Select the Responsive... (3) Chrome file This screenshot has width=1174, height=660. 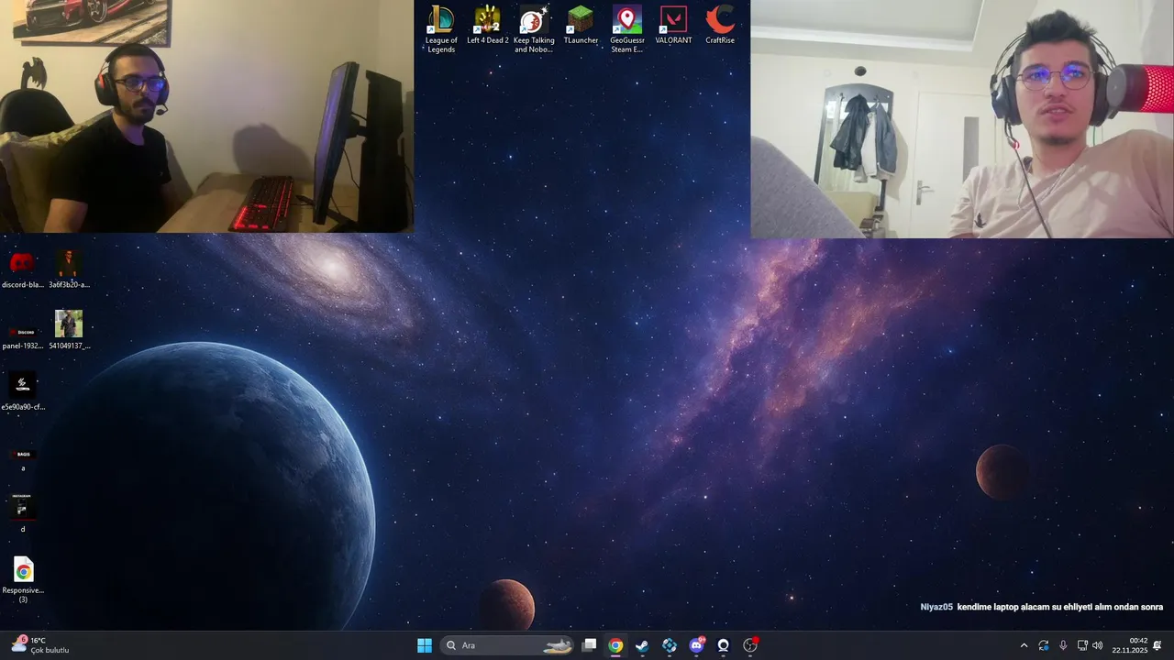[x=23, y=580]
